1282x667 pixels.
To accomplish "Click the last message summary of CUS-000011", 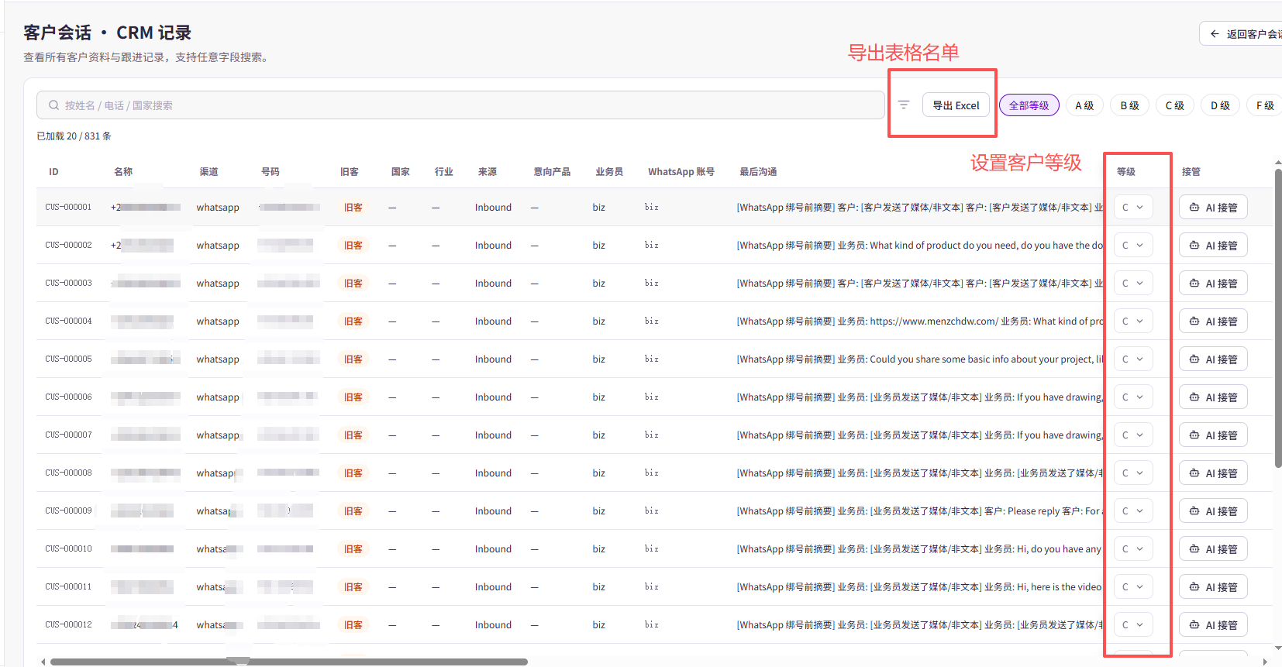I will (919, 587).
